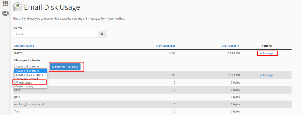Expand Manage for the 30.29 MB mailbox
Image resolution: width=302 pixels, height=115 pixels.
(267, 75)
